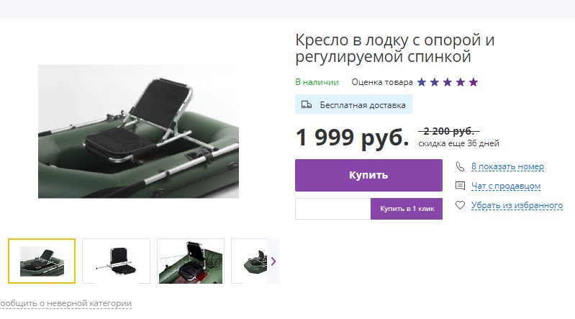Select the third thumbnail with seat close-up
575x319 pixels.
click(191, 261)
